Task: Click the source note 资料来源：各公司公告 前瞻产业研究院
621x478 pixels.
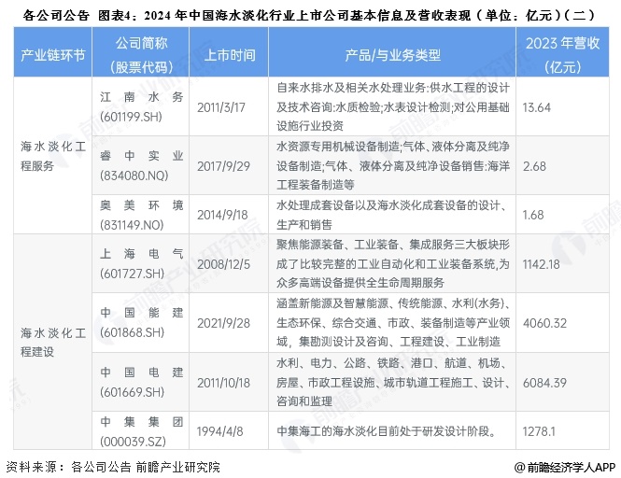Action: (112, 467)
